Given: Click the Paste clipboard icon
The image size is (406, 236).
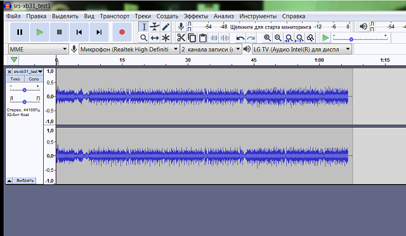Looking at the screenshot, I should (x=203, y=38).
